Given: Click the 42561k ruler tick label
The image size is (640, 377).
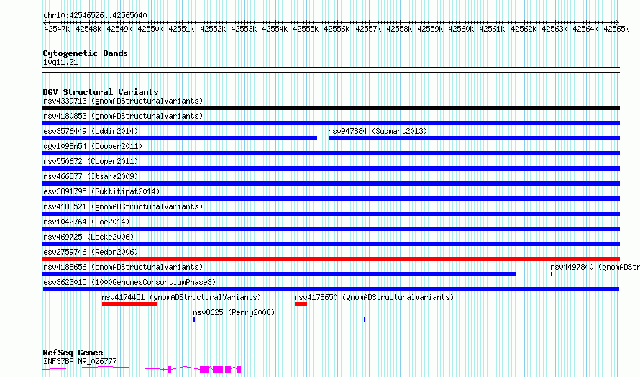Looking at the screenshot, I should coord(492,29).
